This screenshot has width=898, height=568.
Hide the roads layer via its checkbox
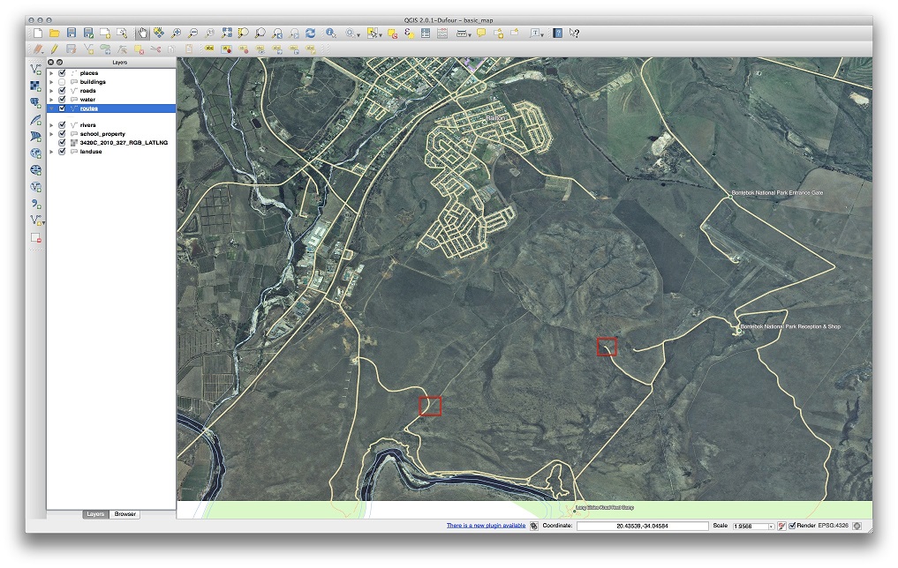coord(62,91)
